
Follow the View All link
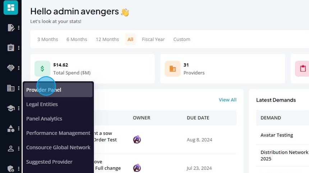click(x=227, y=100)
